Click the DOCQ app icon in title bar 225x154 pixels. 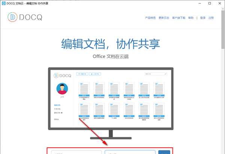(4, 3)
